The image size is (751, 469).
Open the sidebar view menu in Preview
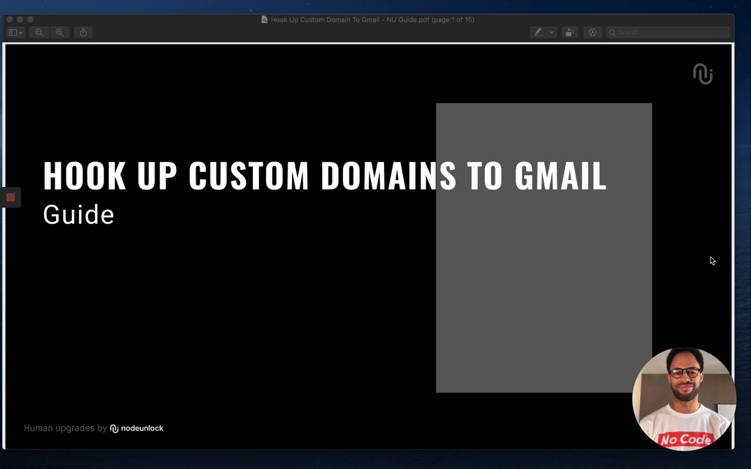coord(16,33)
